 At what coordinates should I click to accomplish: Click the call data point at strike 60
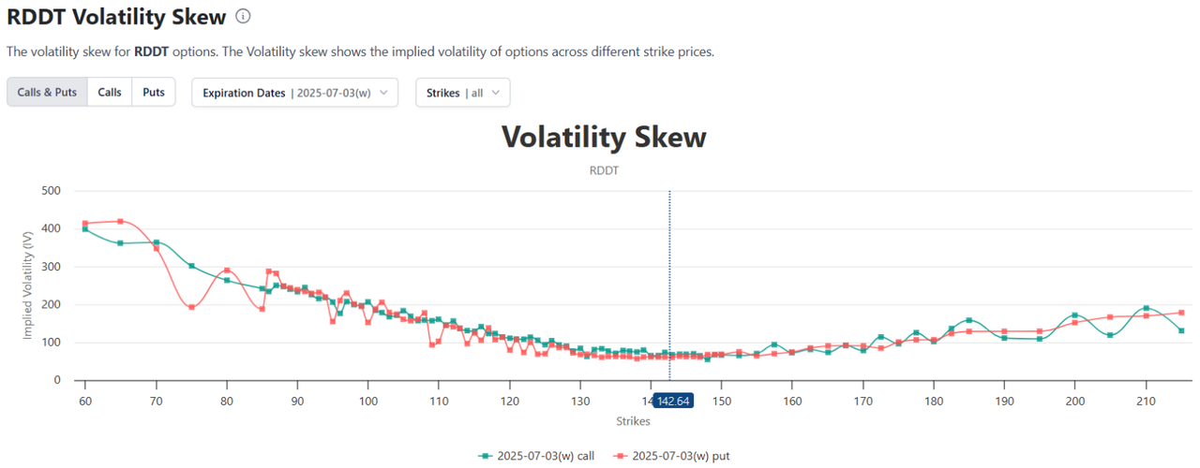85,228
